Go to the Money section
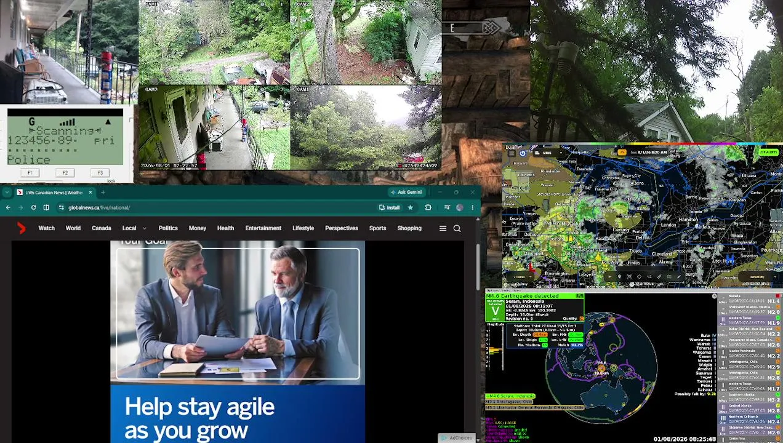 198,228
